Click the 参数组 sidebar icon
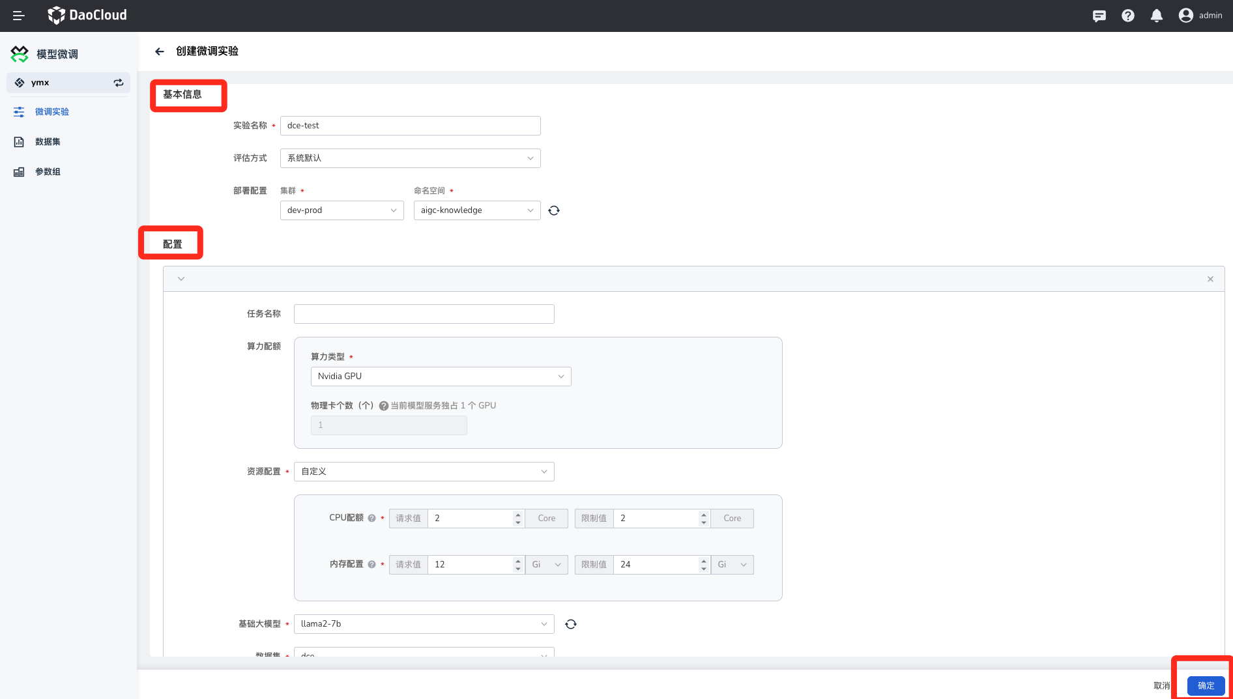Screen dimensions: 1233x699 click(x=19, y=172)
